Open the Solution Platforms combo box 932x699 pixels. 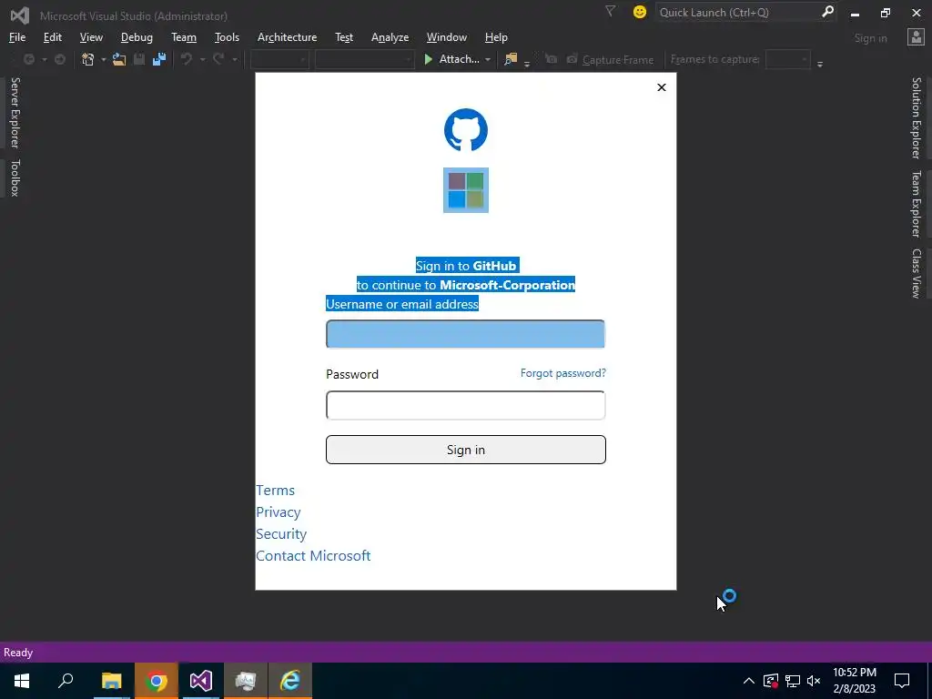pos(364,59)
